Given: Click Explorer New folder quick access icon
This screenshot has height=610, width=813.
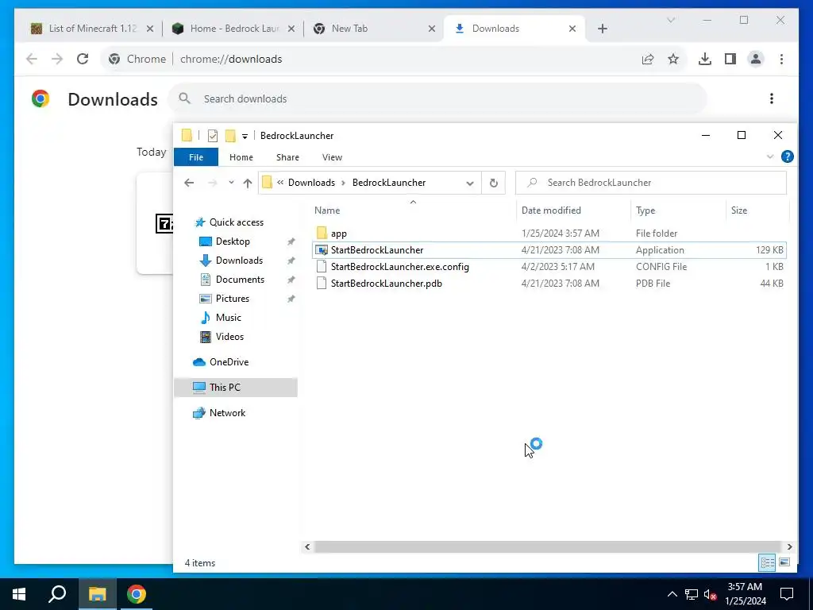Looking at the screenshot, I should click(x=230, y=136).
